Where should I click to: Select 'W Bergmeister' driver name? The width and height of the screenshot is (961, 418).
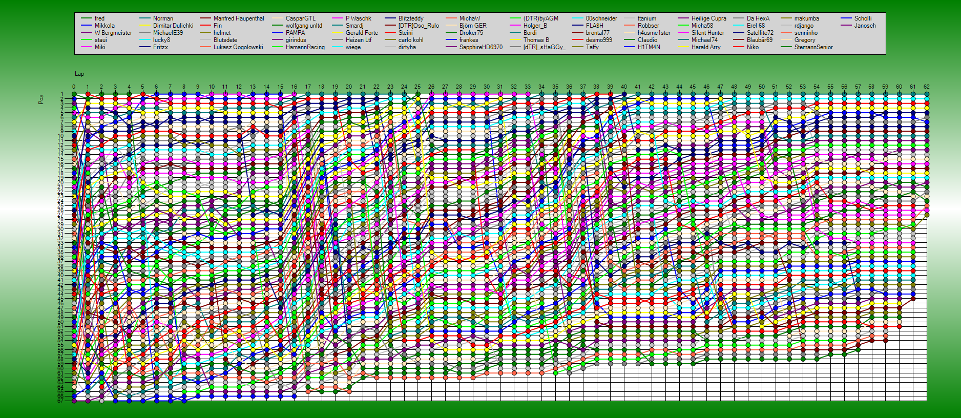[x=113, y=33]
